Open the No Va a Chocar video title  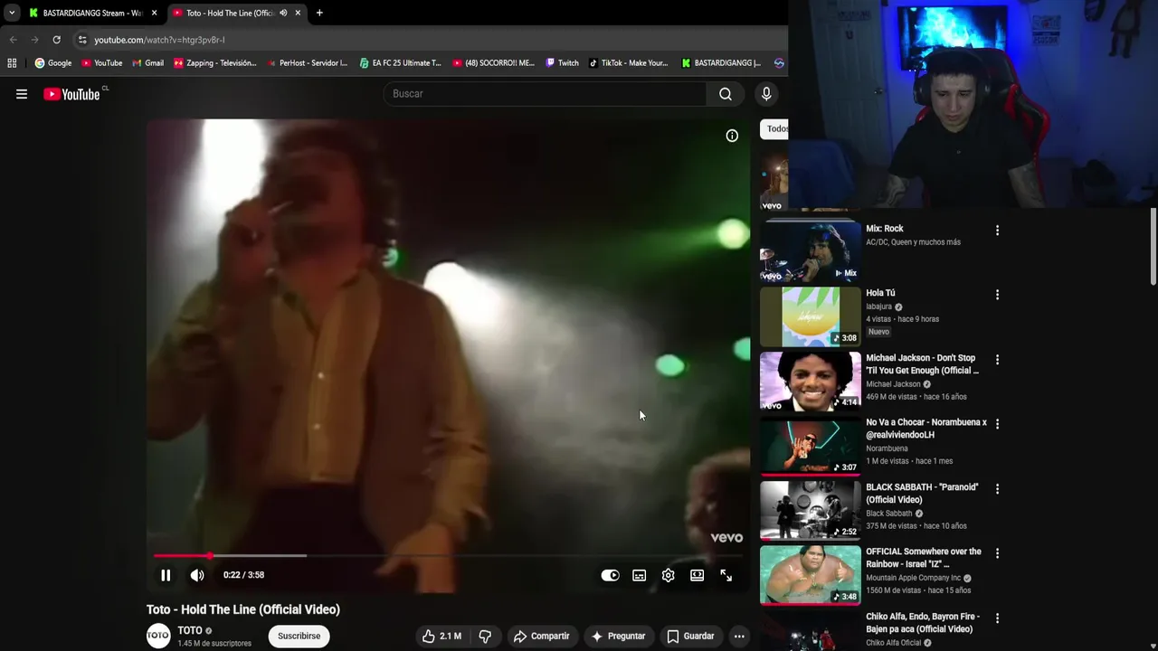coord(926,429)
